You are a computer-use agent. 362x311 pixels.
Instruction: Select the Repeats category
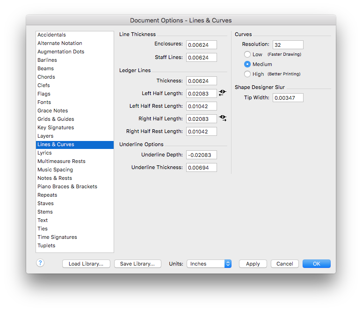point(75,195)
